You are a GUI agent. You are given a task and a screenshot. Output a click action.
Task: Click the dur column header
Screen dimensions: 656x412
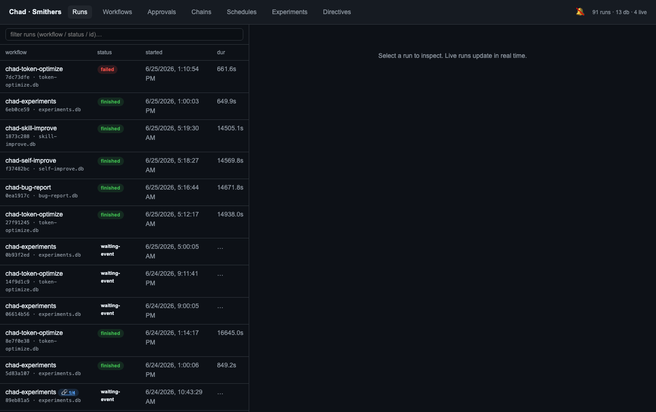tap(221, 52)
